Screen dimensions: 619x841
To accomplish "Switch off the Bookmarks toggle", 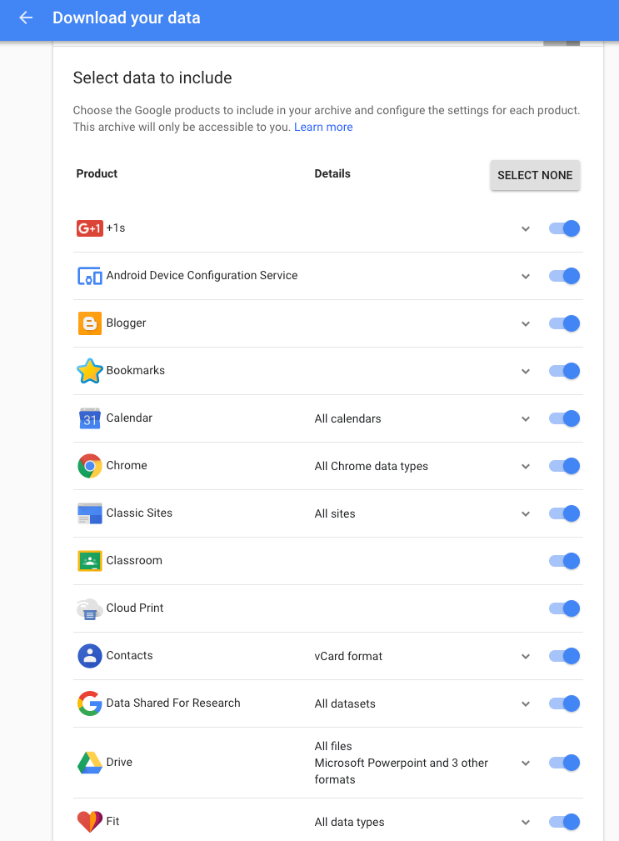I will pos(564,371).
